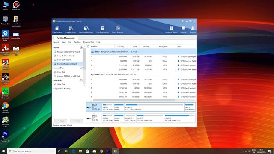Viewport: 274px width, 154px height.
Task: Refresh the partition list icon
Action: click(88, 47)
